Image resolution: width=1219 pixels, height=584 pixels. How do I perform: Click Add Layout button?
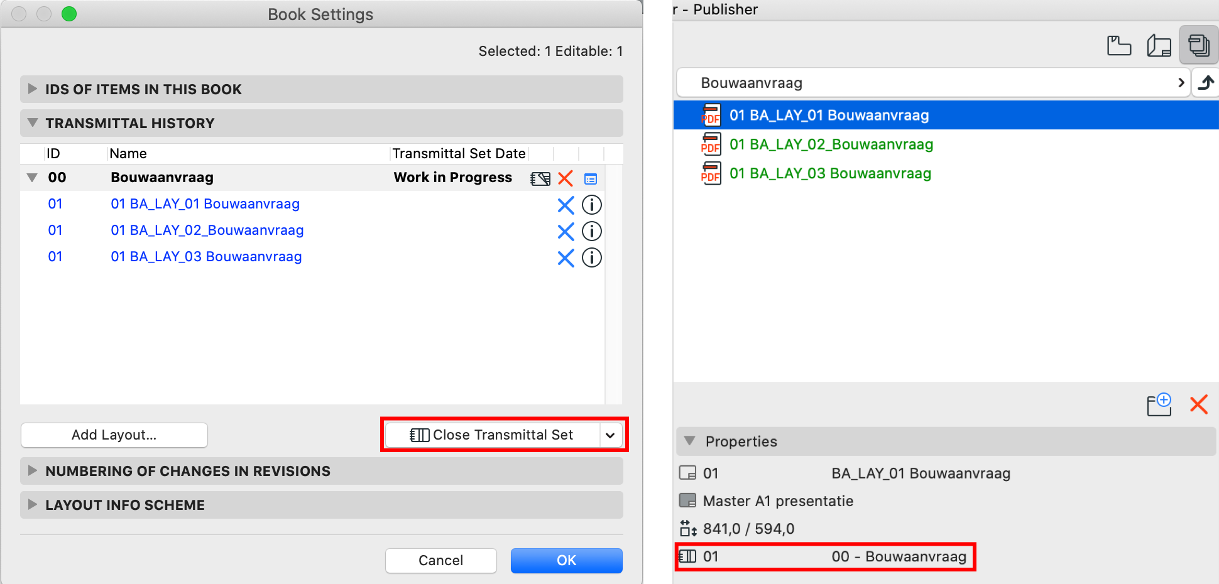pyautogui.click(x=114, y=435)
